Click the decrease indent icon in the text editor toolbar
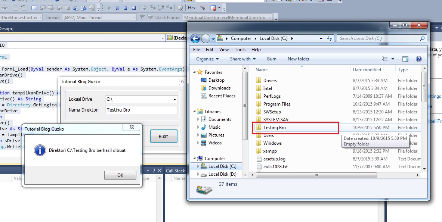 [4, 8]
